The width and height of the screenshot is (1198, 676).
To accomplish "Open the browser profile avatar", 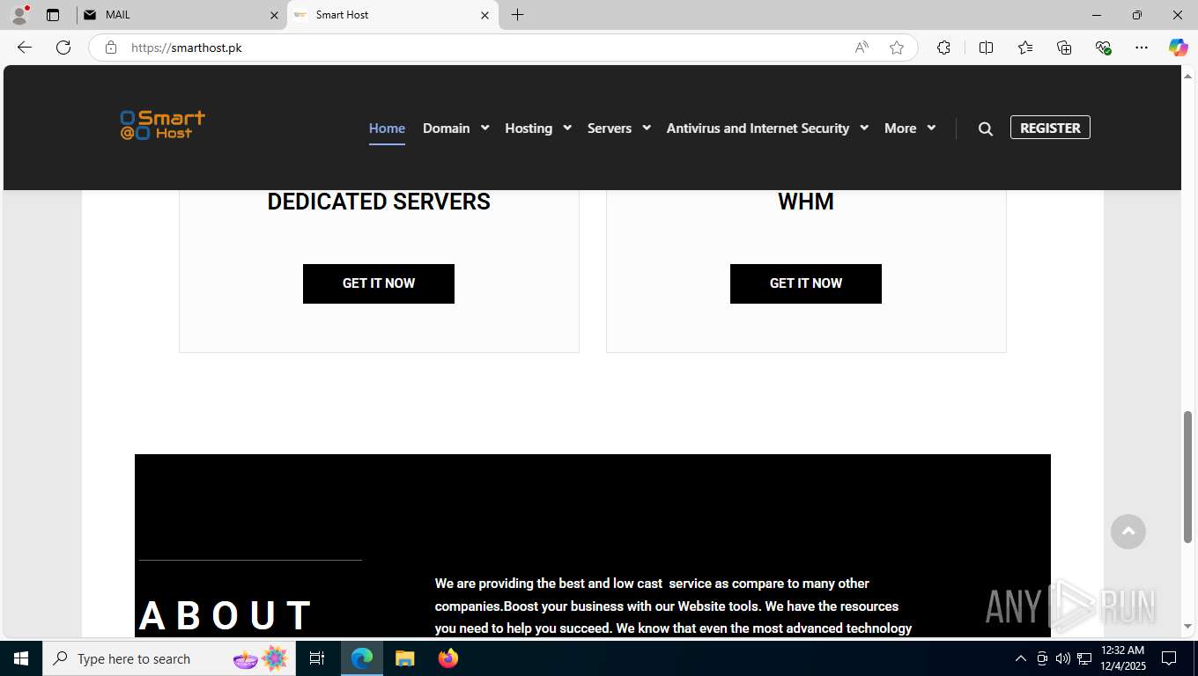I will click(19, 15).
